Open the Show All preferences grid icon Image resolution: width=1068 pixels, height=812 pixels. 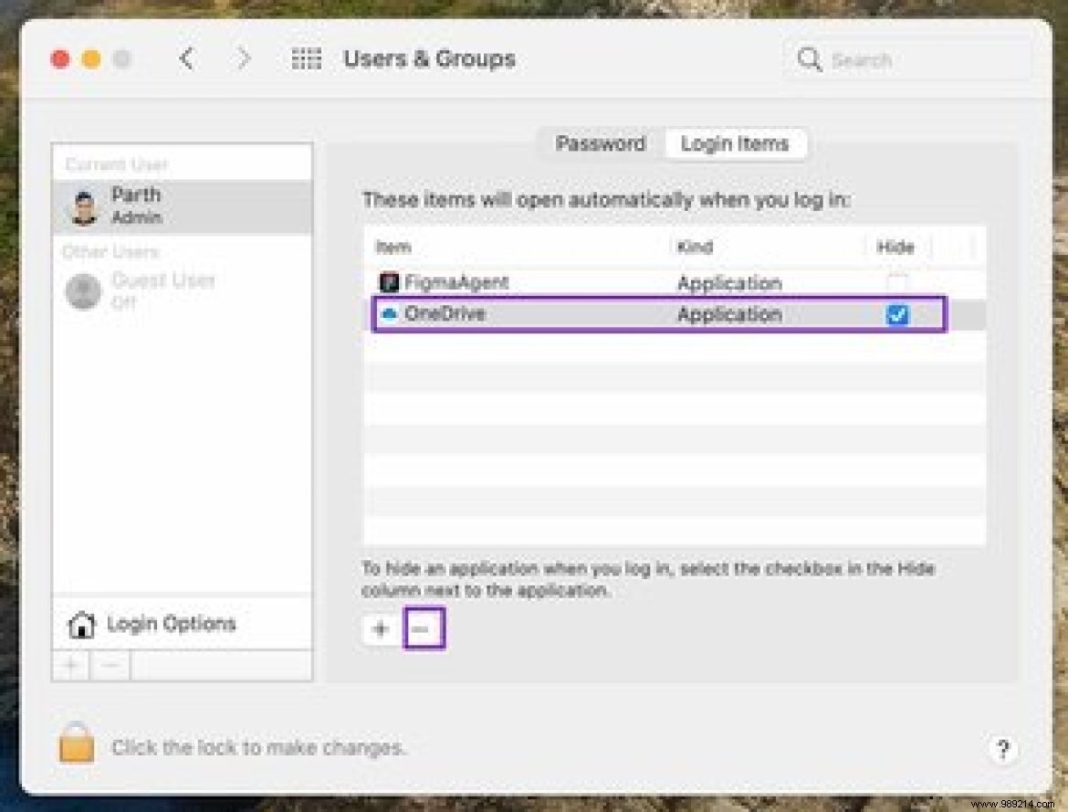pos(306,58)
